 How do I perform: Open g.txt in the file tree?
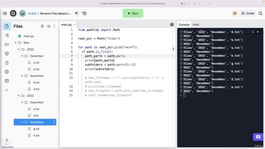pos(36,129)
